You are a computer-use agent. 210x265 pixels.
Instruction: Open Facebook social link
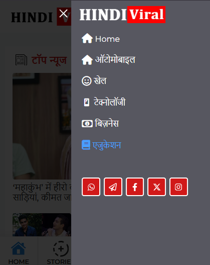(135, 187)
